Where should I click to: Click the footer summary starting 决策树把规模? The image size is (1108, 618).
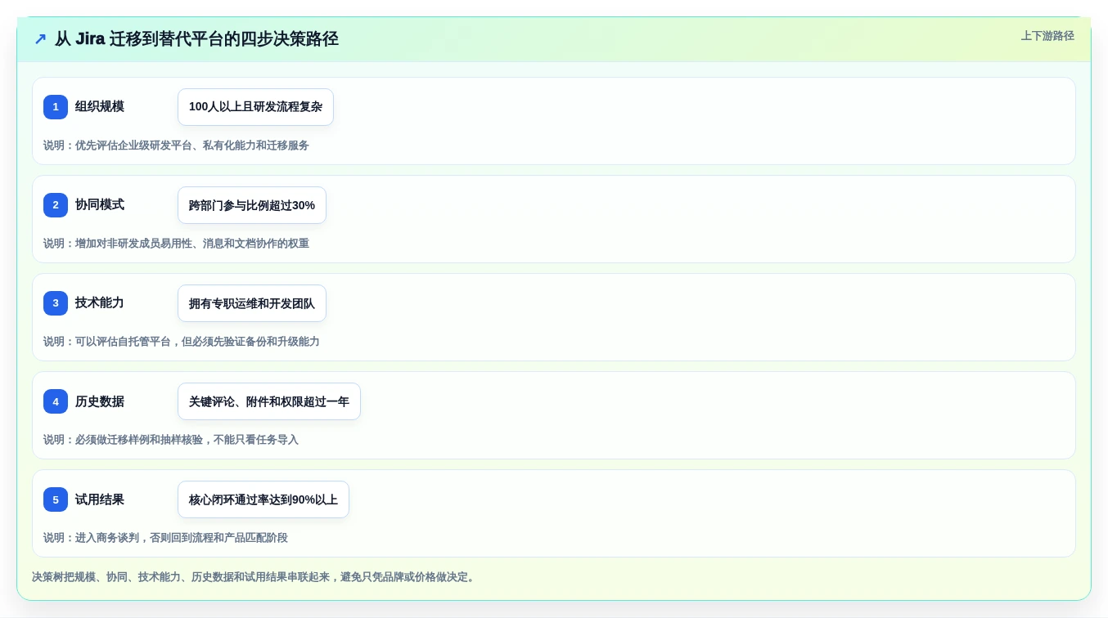coord(254,577)
